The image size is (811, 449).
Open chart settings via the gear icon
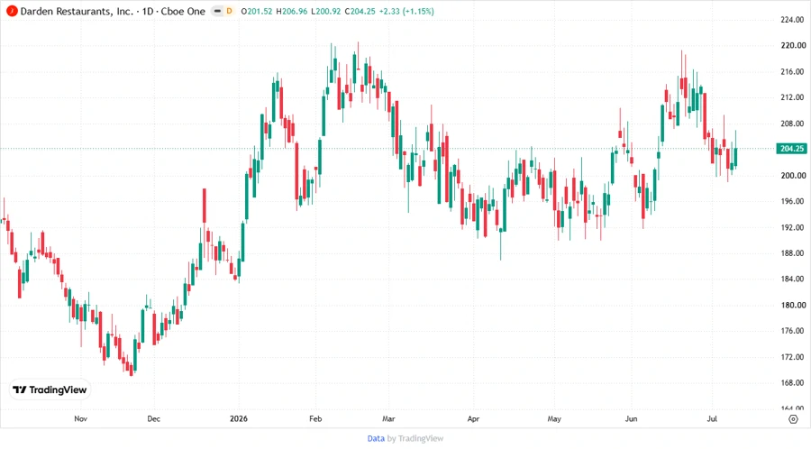point(793,419)
